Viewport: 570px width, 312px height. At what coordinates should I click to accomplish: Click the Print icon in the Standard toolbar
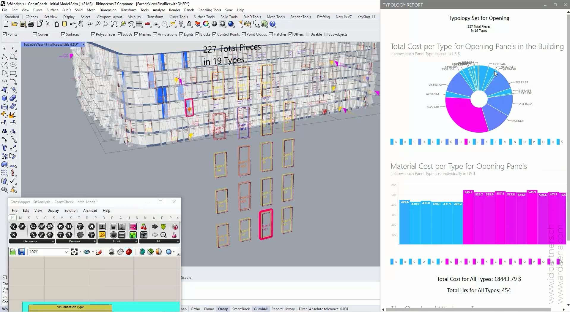click(x=31, y=24)
